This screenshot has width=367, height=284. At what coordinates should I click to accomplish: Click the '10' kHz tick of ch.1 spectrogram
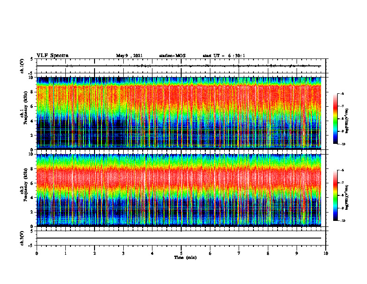click(x=32, y=77)
